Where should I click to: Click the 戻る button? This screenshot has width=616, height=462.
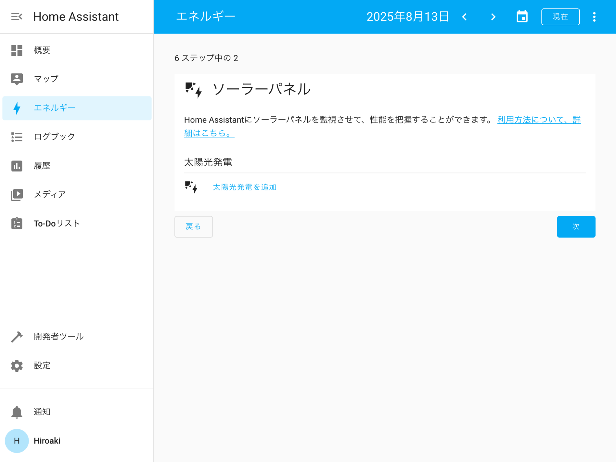(x=193, y=227)
